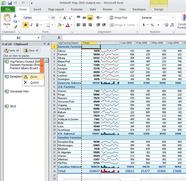Click the Cut scissors icon
This screenshot has height=181, width=186.
coord(15,16)
